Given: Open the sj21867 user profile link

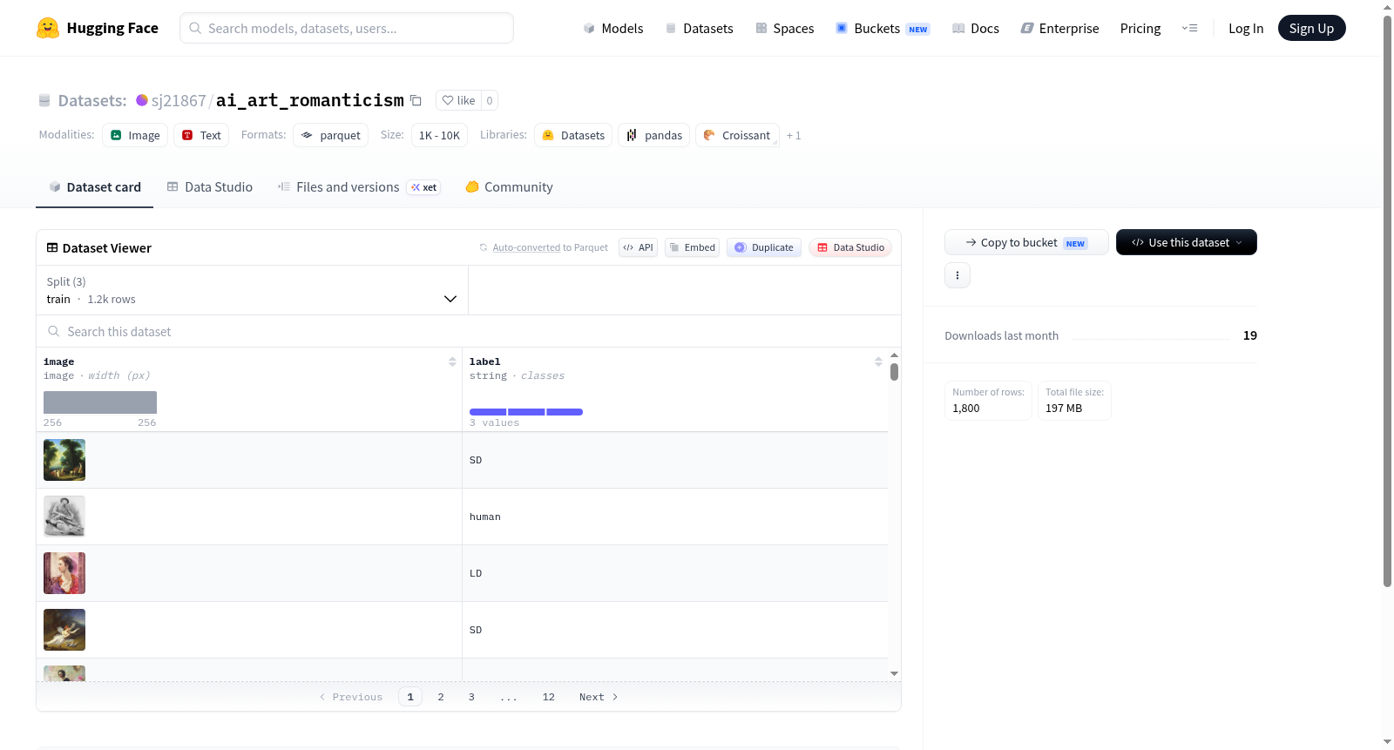Looking at the screenshot, I should (179, 100).
